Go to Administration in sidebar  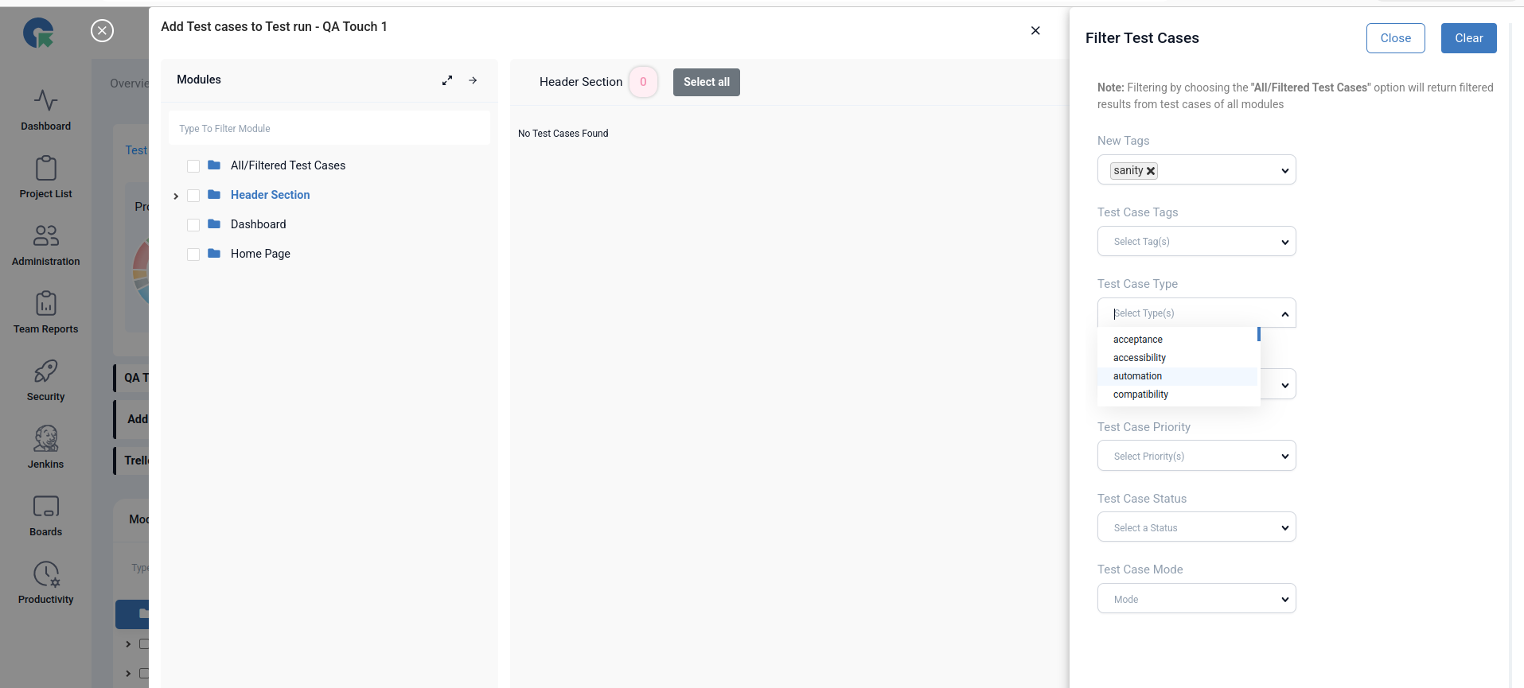45,245
